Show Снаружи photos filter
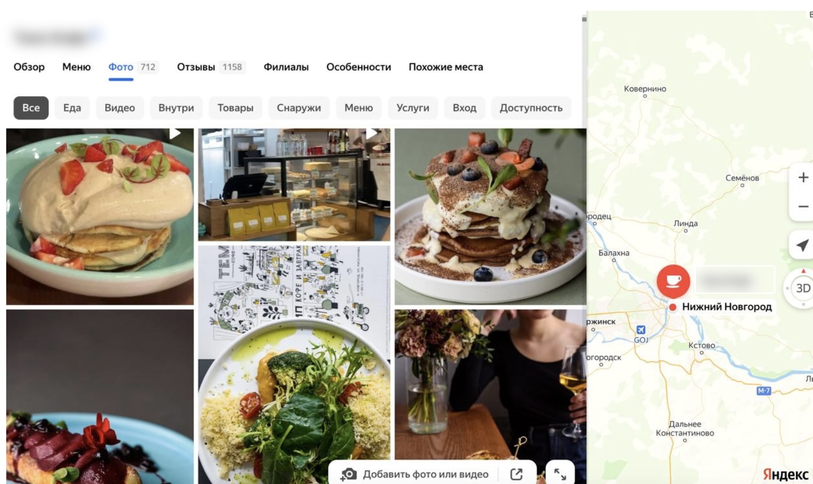 click(x=299, y=108)
